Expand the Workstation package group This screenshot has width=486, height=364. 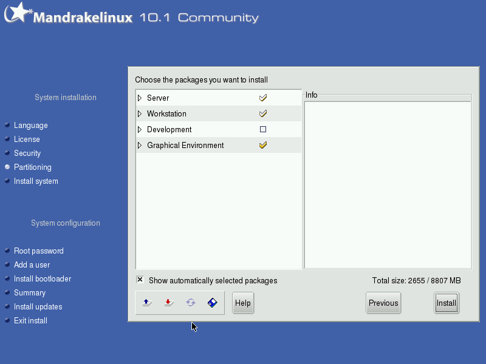coord(140,113)
